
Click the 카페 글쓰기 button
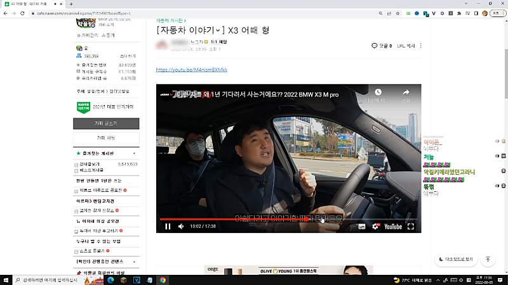[106, 123]
